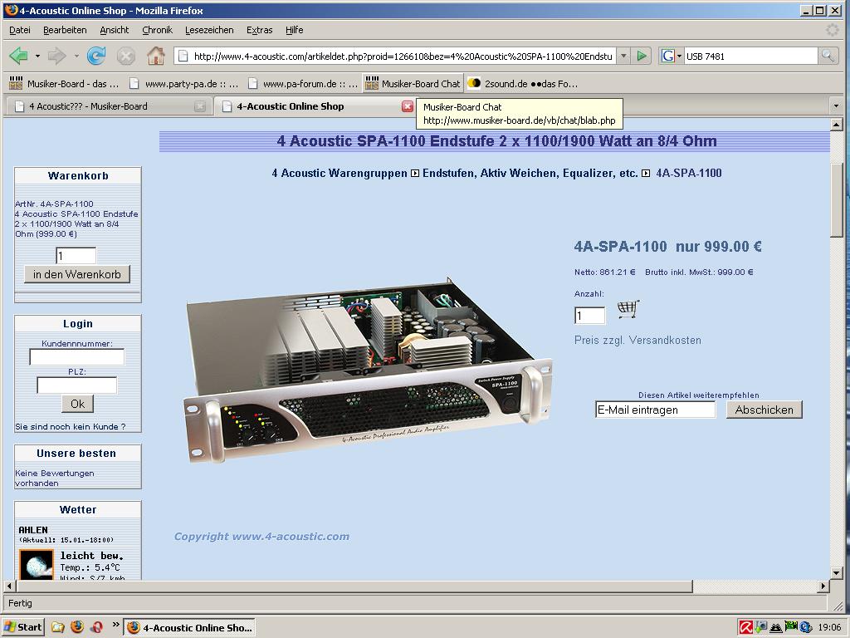Click the weather icon in the Wetter box
This screenshot has width=850, height=638.
(x=37, y=564)
